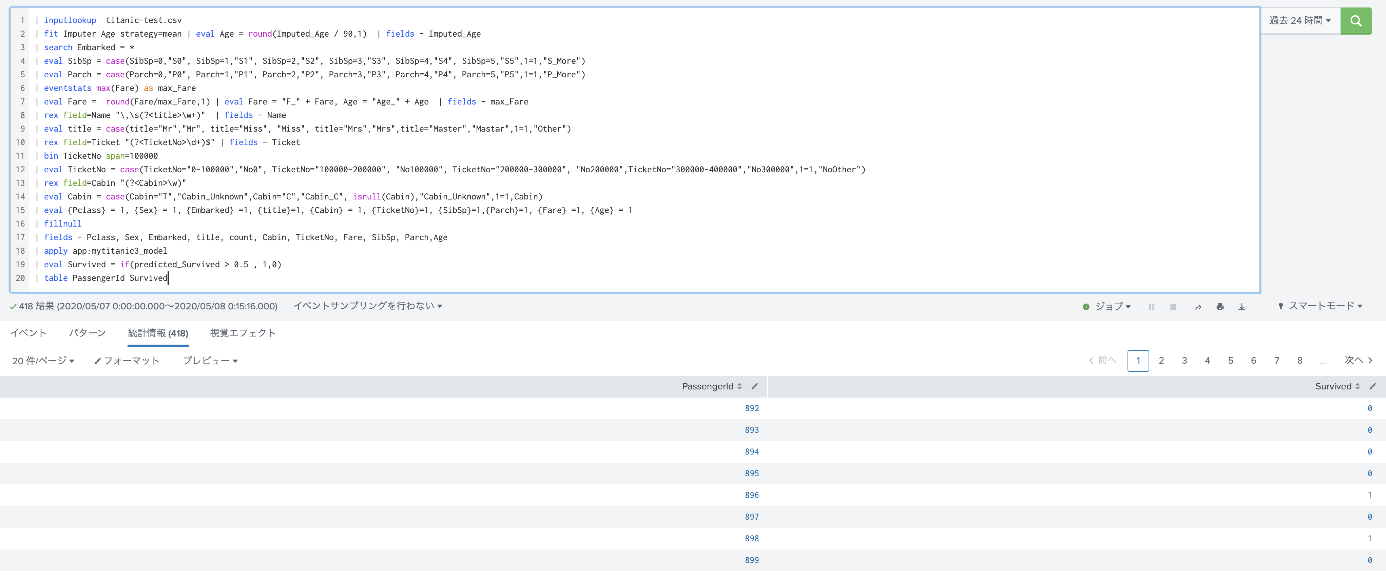This screenshot has width=1386, height=578.
Task: Click PassengerId value 896 in table
Action: coord(752,495)
